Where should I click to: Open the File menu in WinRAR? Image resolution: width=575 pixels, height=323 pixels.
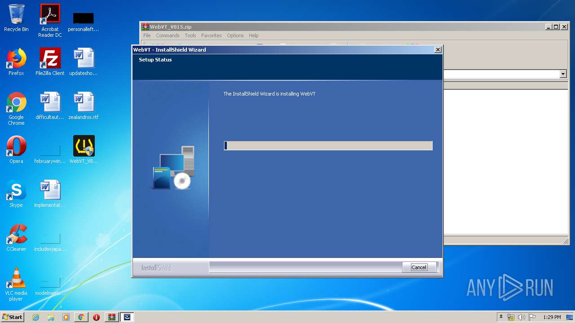pos(147,35)
